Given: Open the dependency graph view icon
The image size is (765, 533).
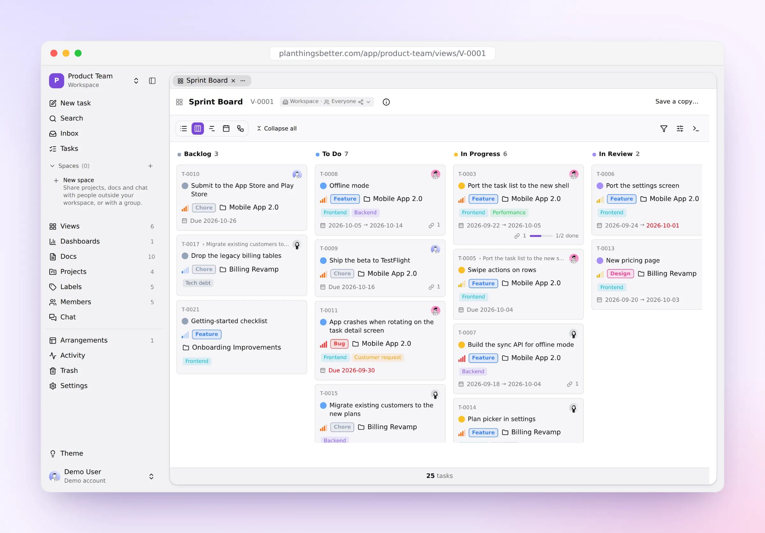Looking at the screenshot, I should tap(241, 129).
